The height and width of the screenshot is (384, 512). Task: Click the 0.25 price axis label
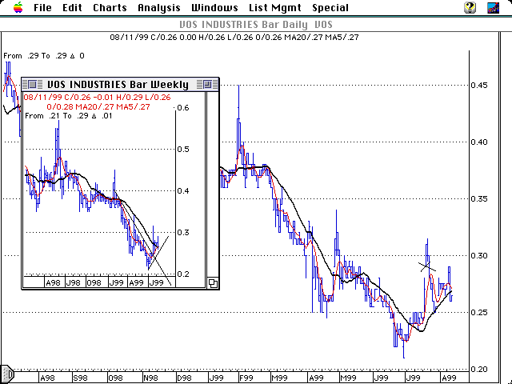click(479, 313)
